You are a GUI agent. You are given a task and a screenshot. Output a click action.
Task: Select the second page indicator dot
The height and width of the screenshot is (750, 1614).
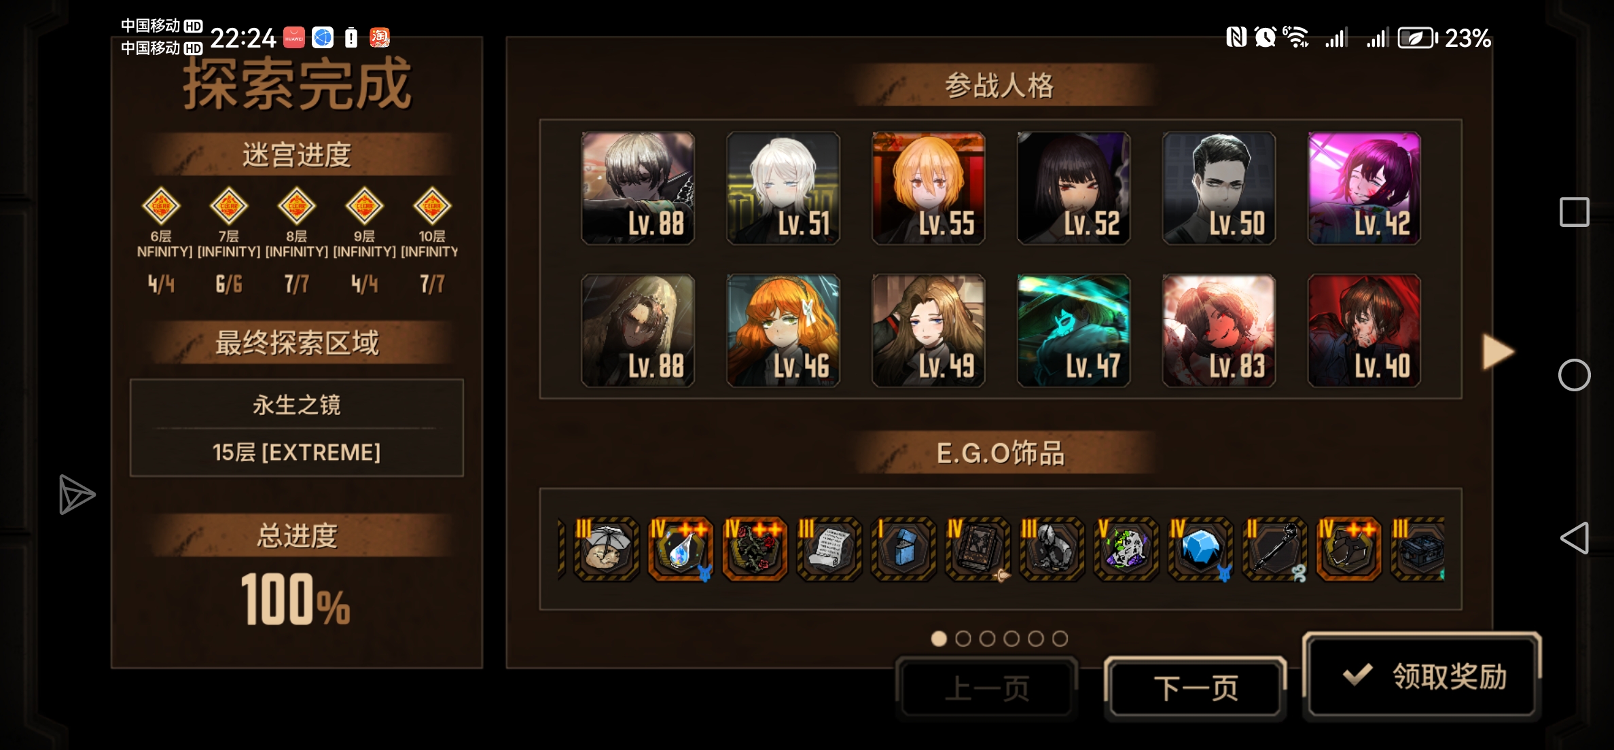click(963, 639)
